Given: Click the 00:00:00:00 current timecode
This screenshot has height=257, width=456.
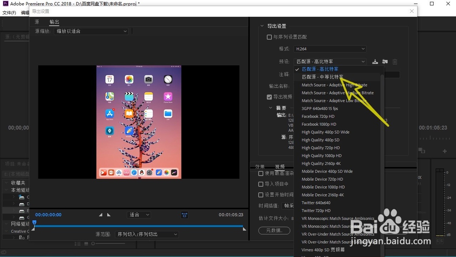Looking at the screenshot, I should 48,215.
